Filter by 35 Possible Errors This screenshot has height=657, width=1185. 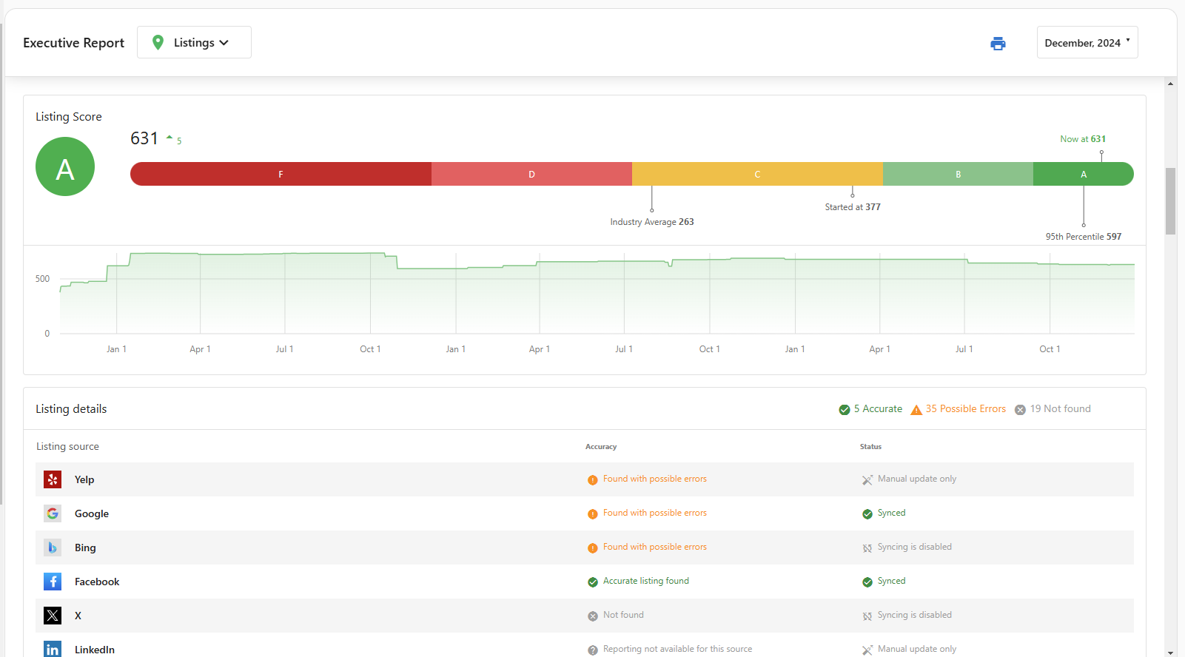pyautogui.click(x=959, y=409)
